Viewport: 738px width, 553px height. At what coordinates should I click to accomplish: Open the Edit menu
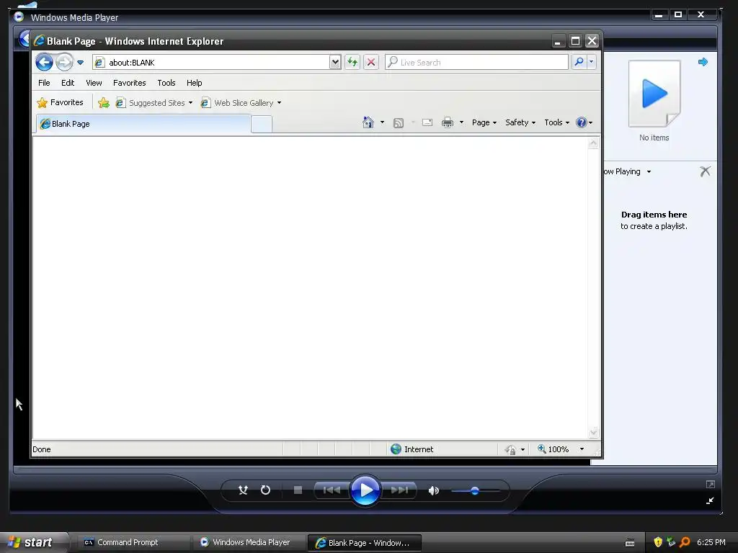point(68,83)
